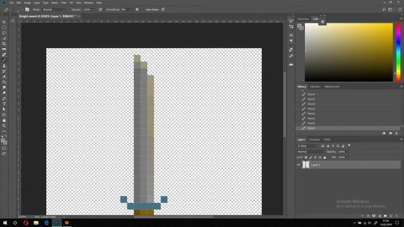
Task: Close the Knight sword document tab
Action: 78,16
